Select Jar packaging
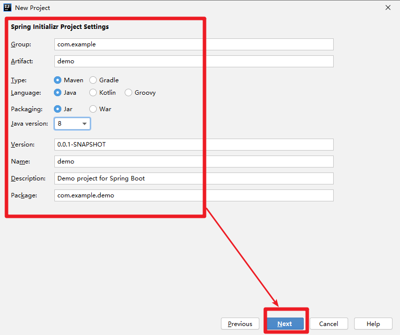The width and height of the screenshot is (400, 335). point(63,109)
